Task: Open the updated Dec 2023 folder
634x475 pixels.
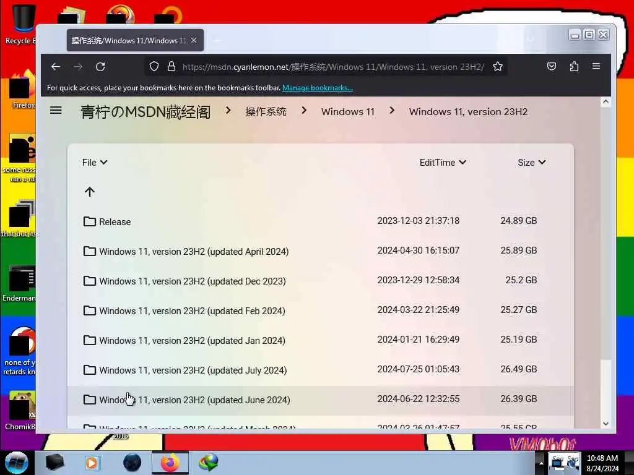Action: pyautogui.click(x=193, y=281)
